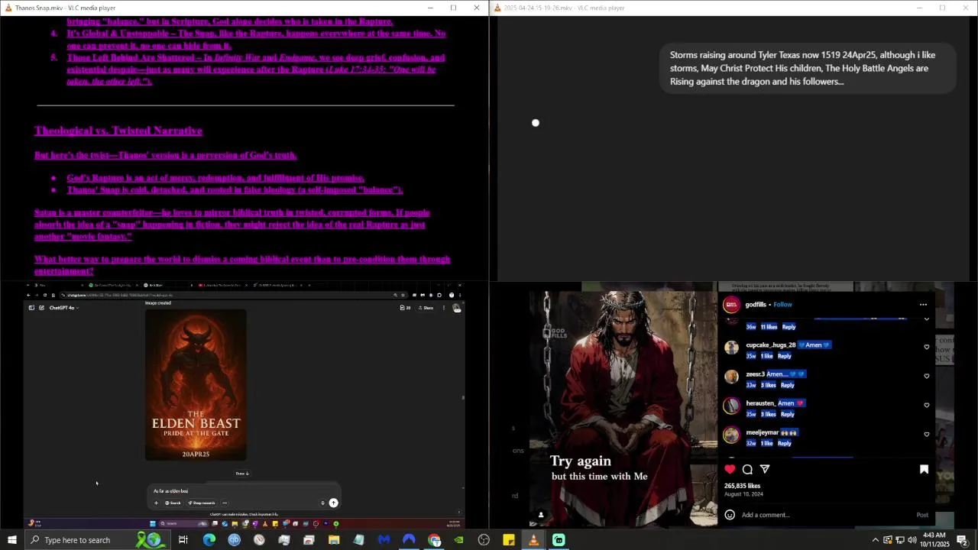
Task: Open the ChatGPT more options three-dots
Action: 444,308
